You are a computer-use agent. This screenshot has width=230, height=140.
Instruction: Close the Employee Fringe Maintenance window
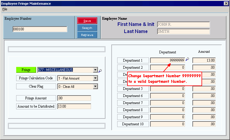coord(226,4)
